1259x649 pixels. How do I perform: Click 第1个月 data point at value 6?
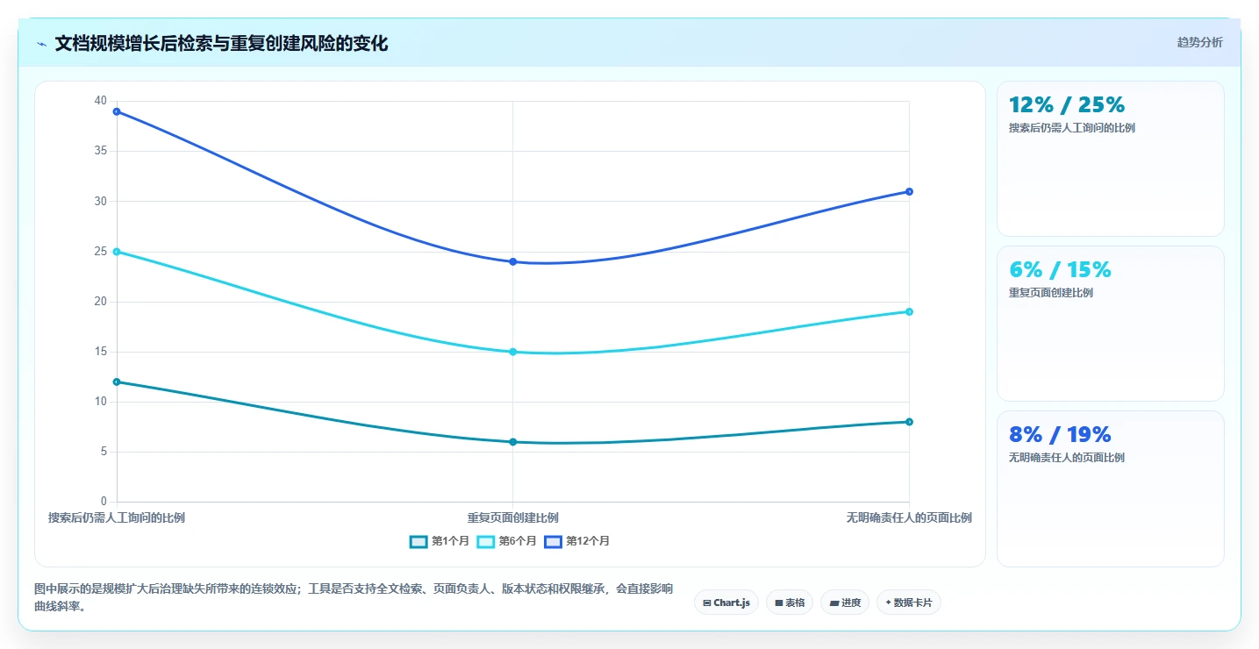(513, 442)
